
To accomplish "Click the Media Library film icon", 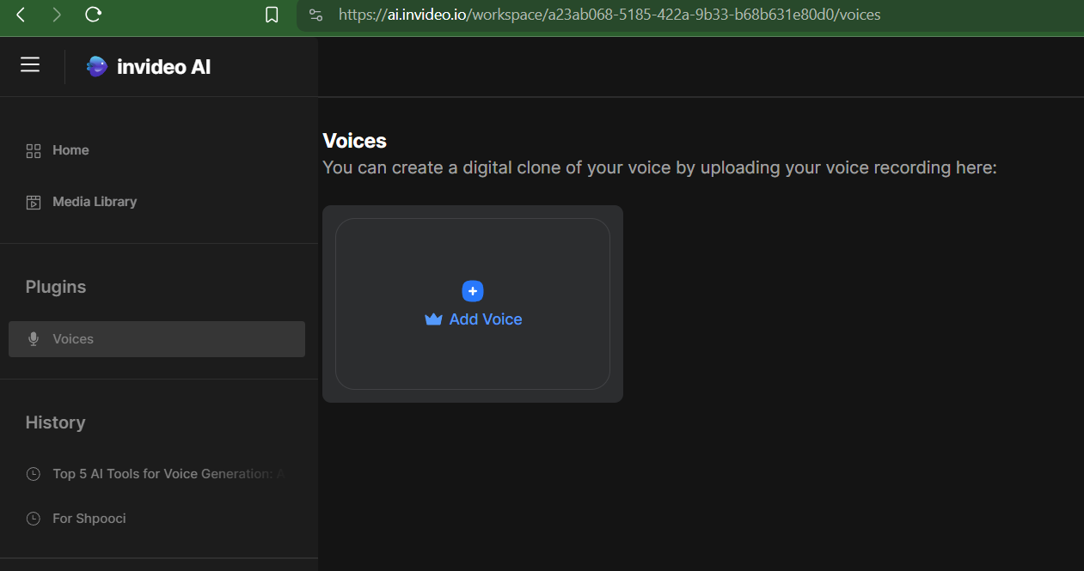I will (34, 203).
